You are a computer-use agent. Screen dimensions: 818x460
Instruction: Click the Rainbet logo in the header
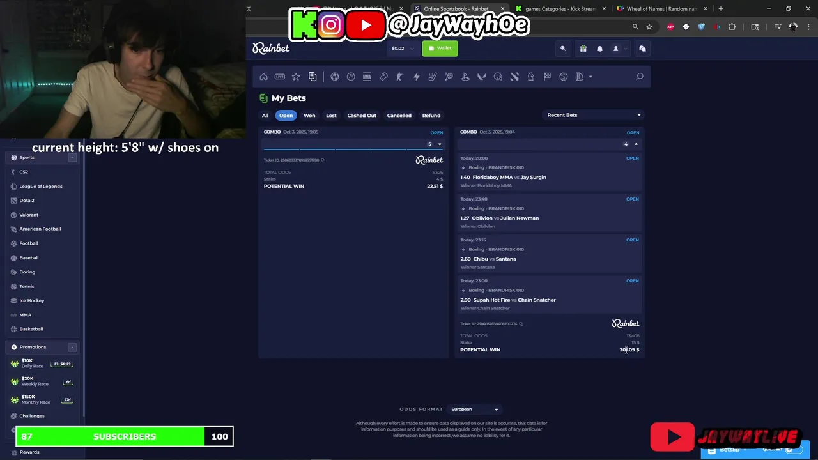coord(271,49)
